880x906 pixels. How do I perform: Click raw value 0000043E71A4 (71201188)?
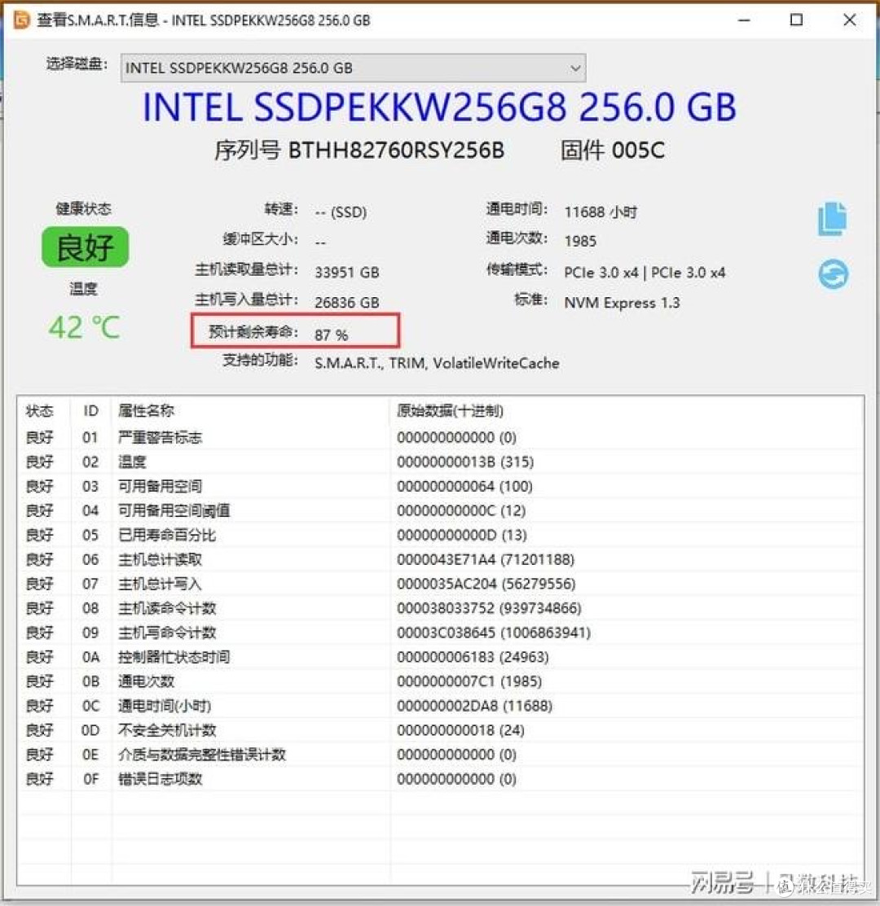pos(485,559)
